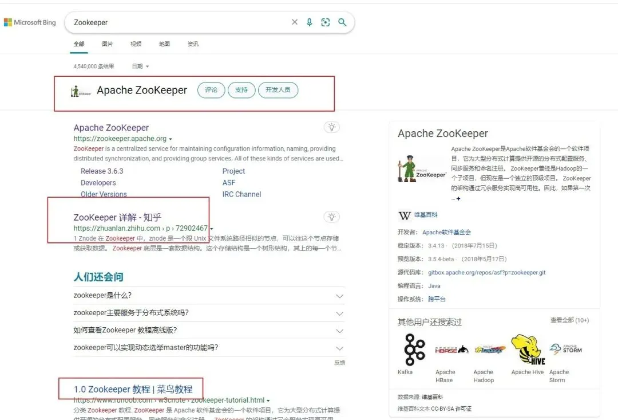618x420 pixels.
Task: Open the 'ZooKeeper 详解 - 知乎' result link
Action: (117, 217)
